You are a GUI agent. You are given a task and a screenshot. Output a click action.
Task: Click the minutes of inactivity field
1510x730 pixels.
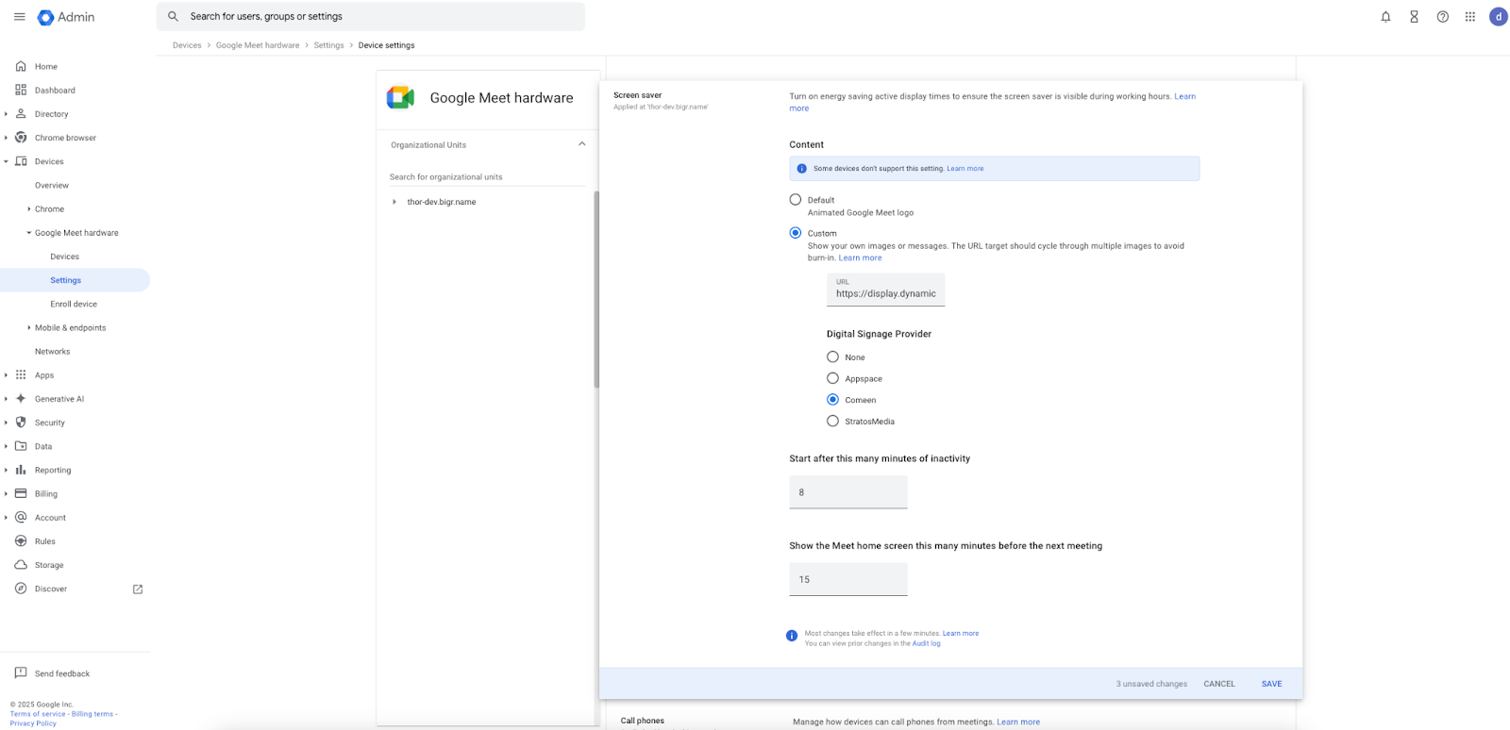point(847,492)
